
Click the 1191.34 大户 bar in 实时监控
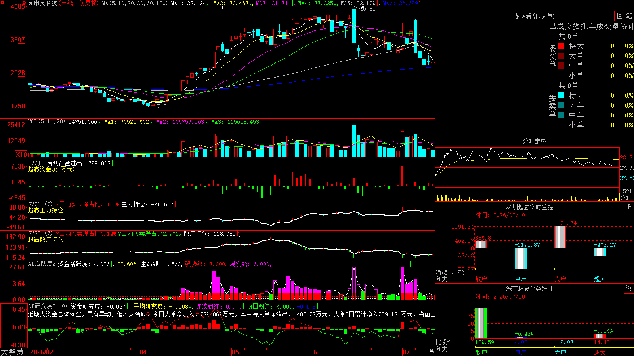pyautogui.click(x=560, y=237)
